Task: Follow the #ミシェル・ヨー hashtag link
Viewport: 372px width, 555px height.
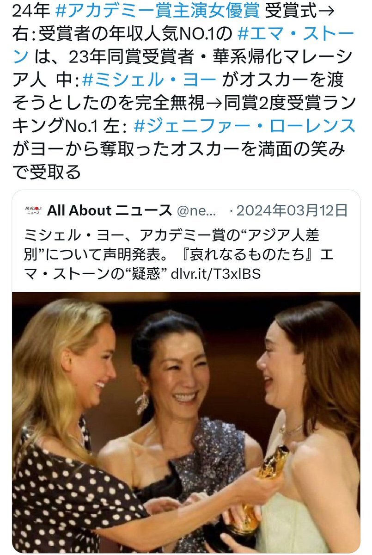Action: point(149,80)
